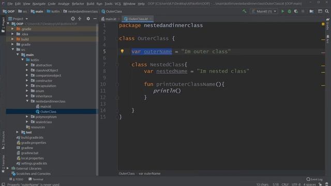The height and width of the screenshot is (186, 331).
Task: Open Project panel settings gear
Action: coord(88,19)
